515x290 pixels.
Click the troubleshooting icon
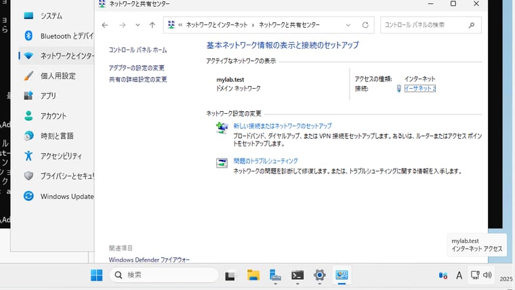click(222, 163)
